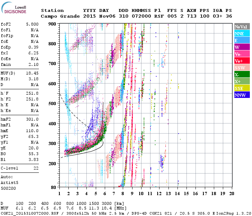Image resolution: width=252 pixels, height=216 pixels.
Task: Click the day number 310 in header
Action: click(123, 16)
